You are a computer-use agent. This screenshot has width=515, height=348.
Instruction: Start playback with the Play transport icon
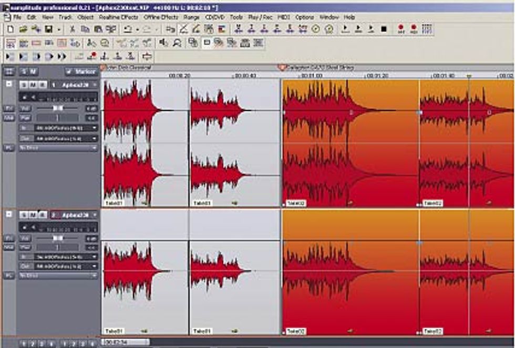coord(344,29)
